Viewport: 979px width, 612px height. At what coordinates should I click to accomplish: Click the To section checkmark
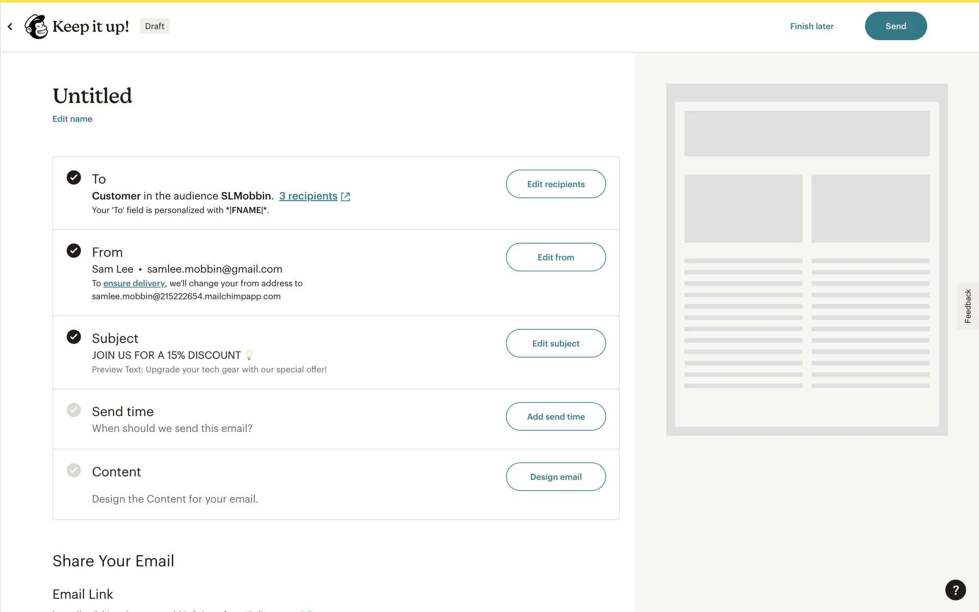pos(74,177)
